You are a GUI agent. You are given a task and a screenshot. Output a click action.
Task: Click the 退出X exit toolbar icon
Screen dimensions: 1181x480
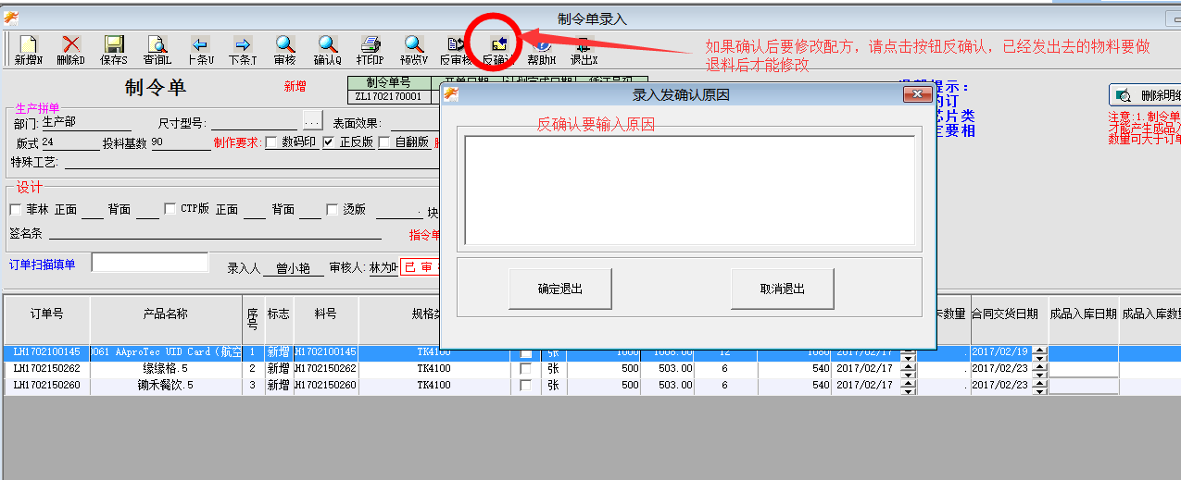tap(584, 51)
